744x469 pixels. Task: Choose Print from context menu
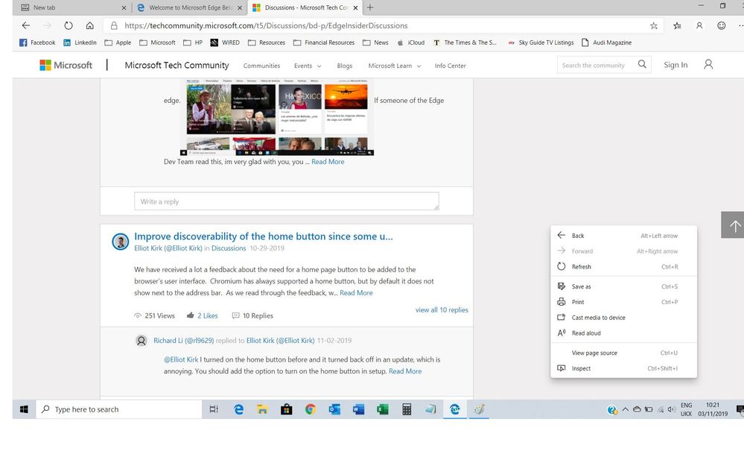(623, 302)
